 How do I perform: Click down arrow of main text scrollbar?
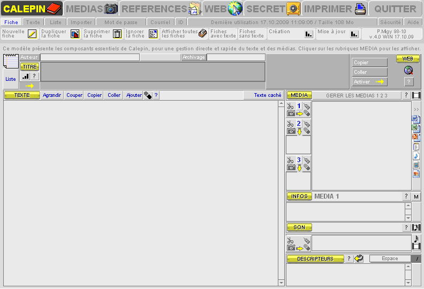[281, 283]
